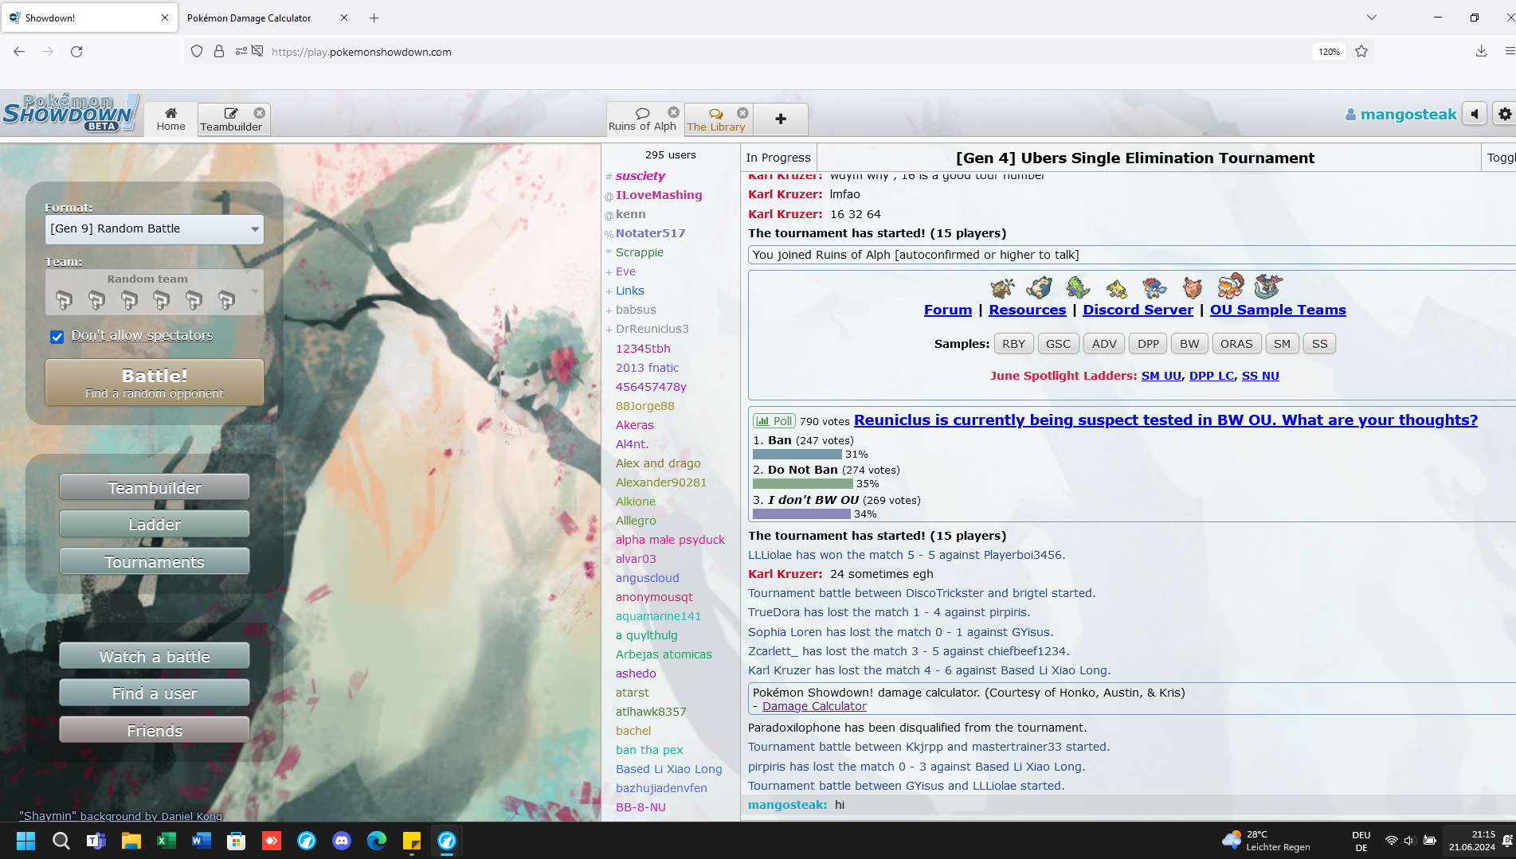Open the Format dropdown for Random Battle
Image resolution: width=1516 pixels, height=859 pixels.
(155, 229)
